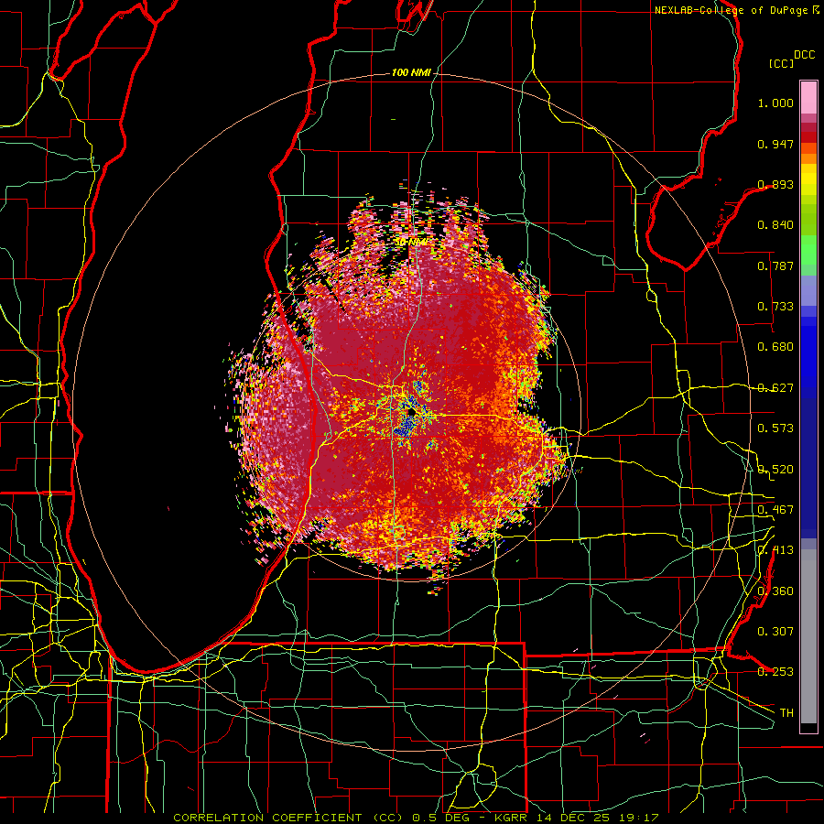Image resolution: width=824 pixels, height=824 pixels.
Task: Click the DCC product label
Action: (805, 55)
